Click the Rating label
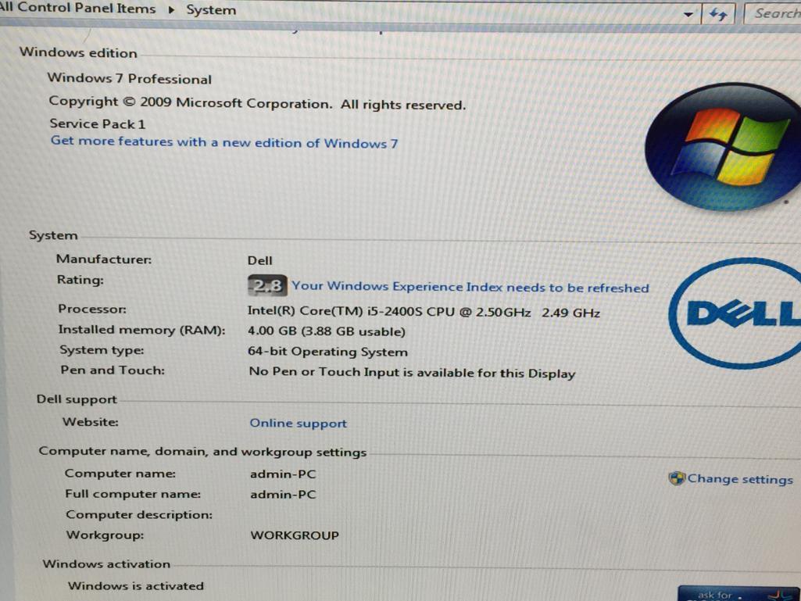This screenshot has height=601, width=801. click(x=80, y=280)
